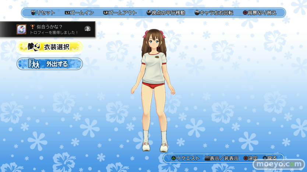The height and width of the screenshot is (172, 307).
Task: Click the red circle 決定 confirm icon
Action: [x=246, y=158]
